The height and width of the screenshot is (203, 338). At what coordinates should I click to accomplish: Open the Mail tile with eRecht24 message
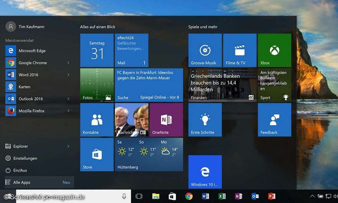[132, 50]
